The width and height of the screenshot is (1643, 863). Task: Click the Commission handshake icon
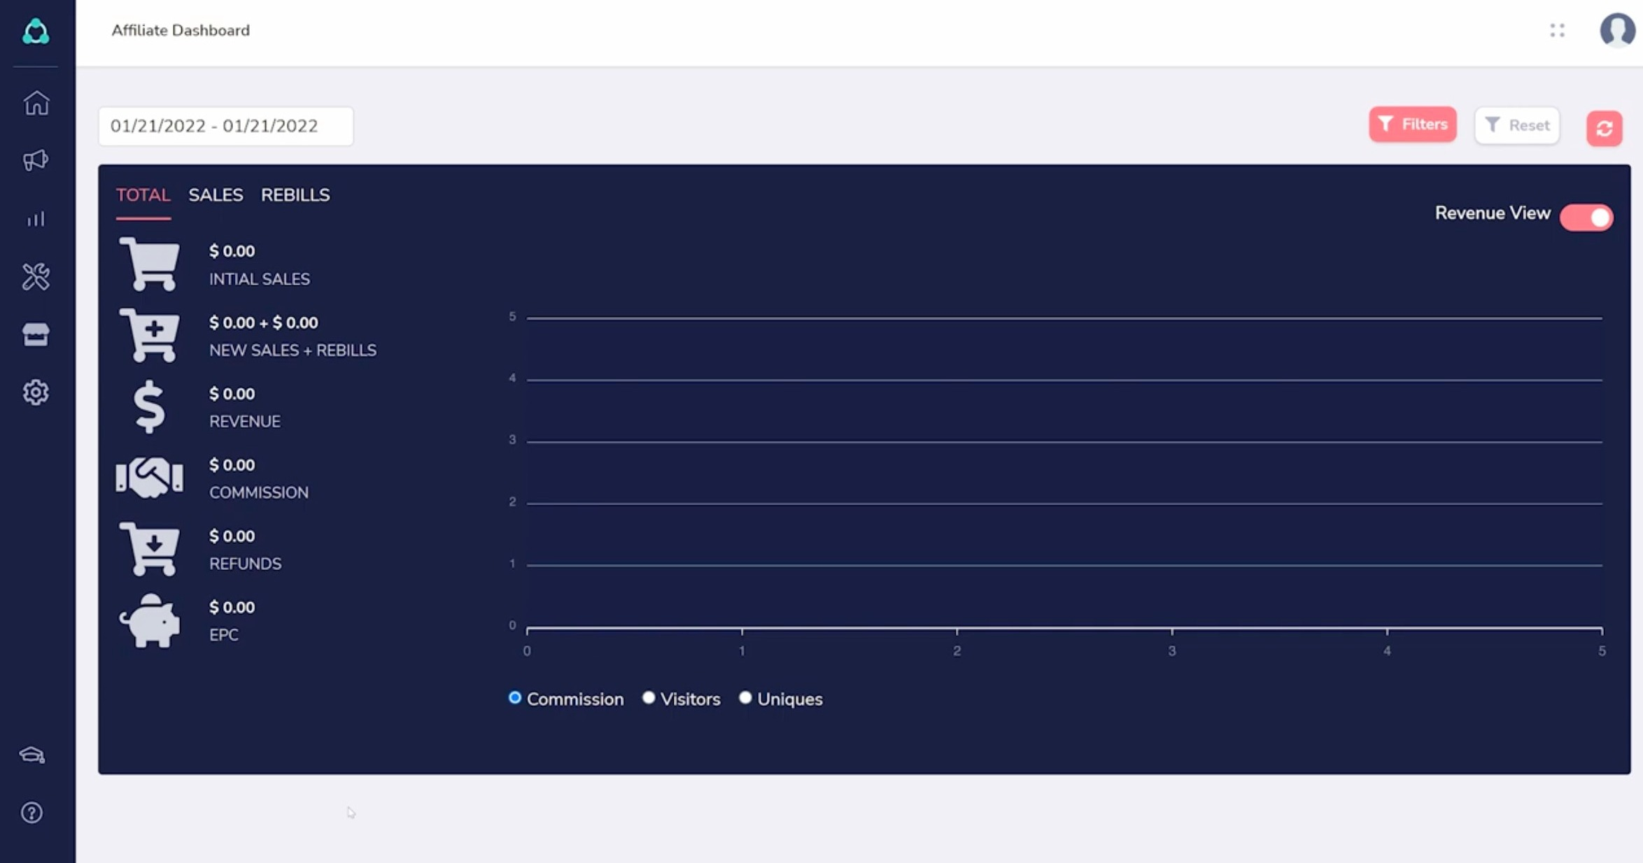(x=149, y=478)
